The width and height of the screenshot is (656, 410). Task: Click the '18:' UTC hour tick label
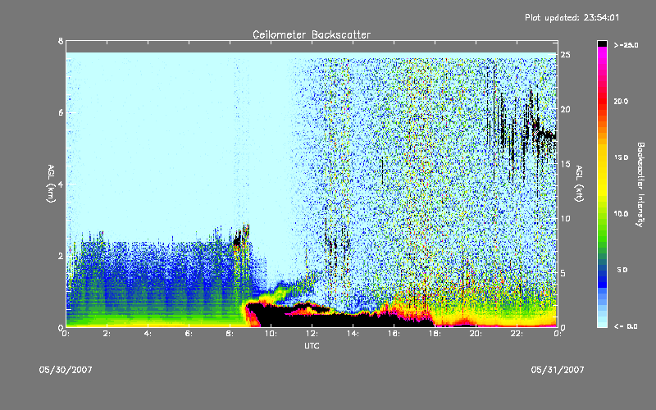coord(435,334)
